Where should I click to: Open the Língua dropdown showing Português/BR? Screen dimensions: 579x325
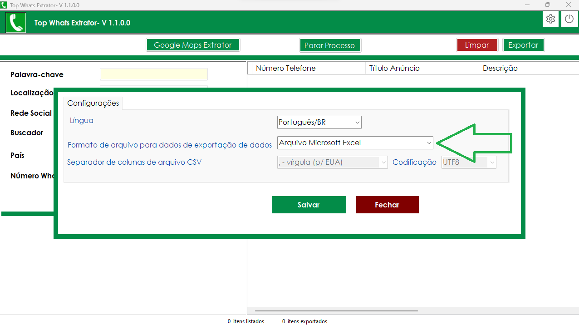[319, 122]
